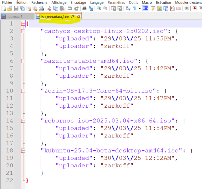Collapse the root fold marker on line 1

23,24
